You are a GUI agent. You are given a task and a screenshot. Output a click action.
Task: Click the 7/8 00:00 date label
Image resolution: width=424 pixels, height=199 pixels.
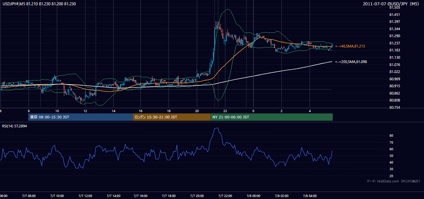click(253, 196)
